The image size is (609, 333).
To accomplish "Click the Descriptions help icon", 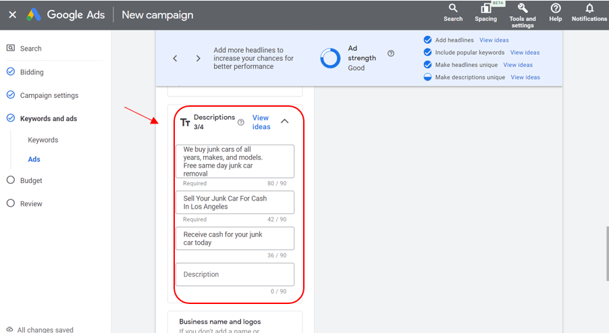I will tap(241, 122).
